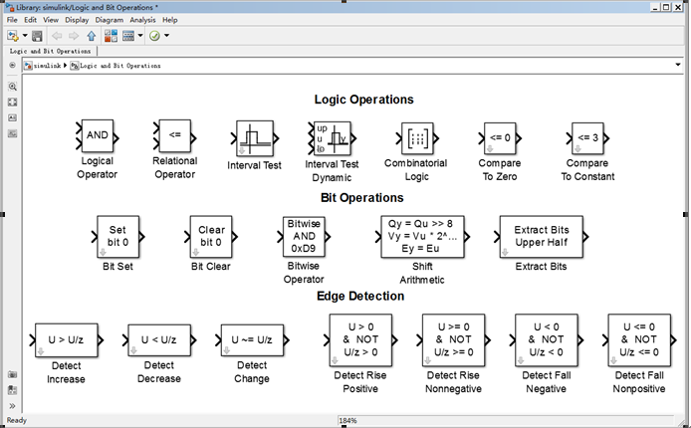The width and height of the screenshot is (691, 428).
Task: Click the Zoom in palette icon
Action: pos(12,87)
